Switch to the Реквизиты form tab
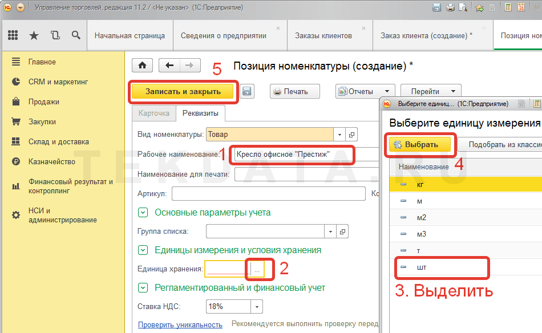This screenshot has height=333, width=542. [200, 113]
